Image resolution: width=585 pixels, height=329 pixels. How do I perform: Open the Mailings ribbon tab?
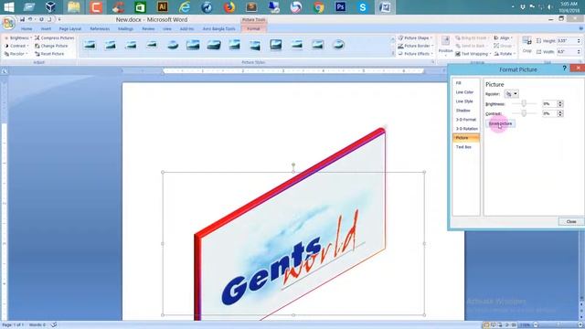pyautogui.click(x=125, y=28)
